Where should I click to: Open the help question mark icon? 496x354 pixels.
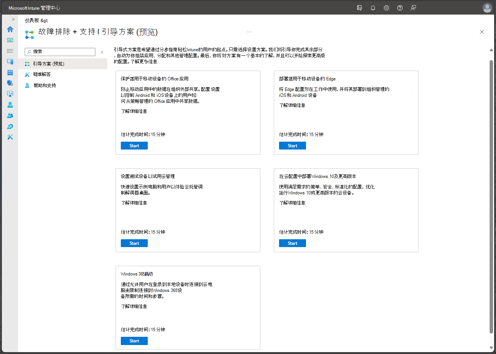400,8
